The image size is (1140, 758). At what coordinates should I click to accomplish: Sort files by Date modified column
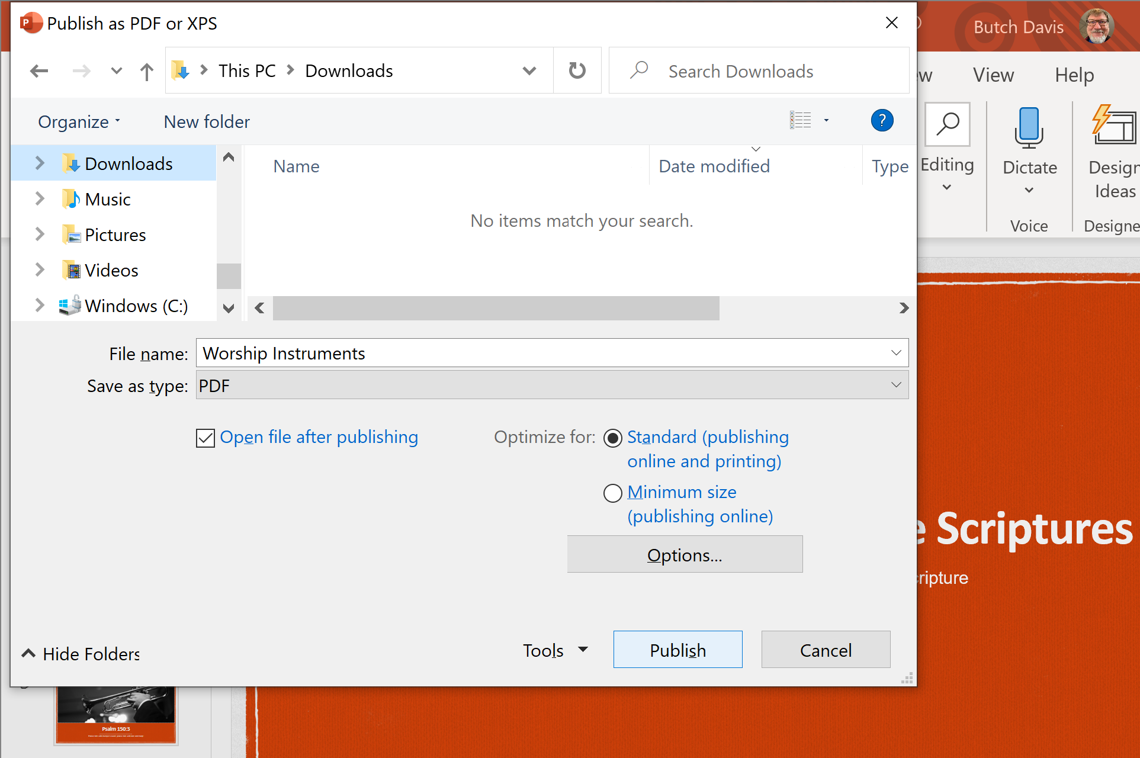click(x=714, y=166)
